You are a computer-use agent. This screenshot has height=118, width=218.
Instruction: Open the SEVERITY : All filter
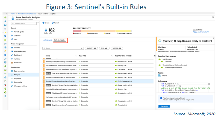pyautogui.click(x=91, y=48)
